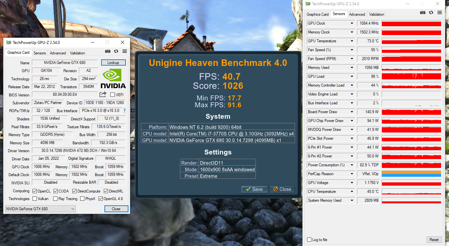Image resolution: width=449 pixels, height=246 pixels.
Task: Click the Reset button in the Sensors window
Action: tap(434, 240)
